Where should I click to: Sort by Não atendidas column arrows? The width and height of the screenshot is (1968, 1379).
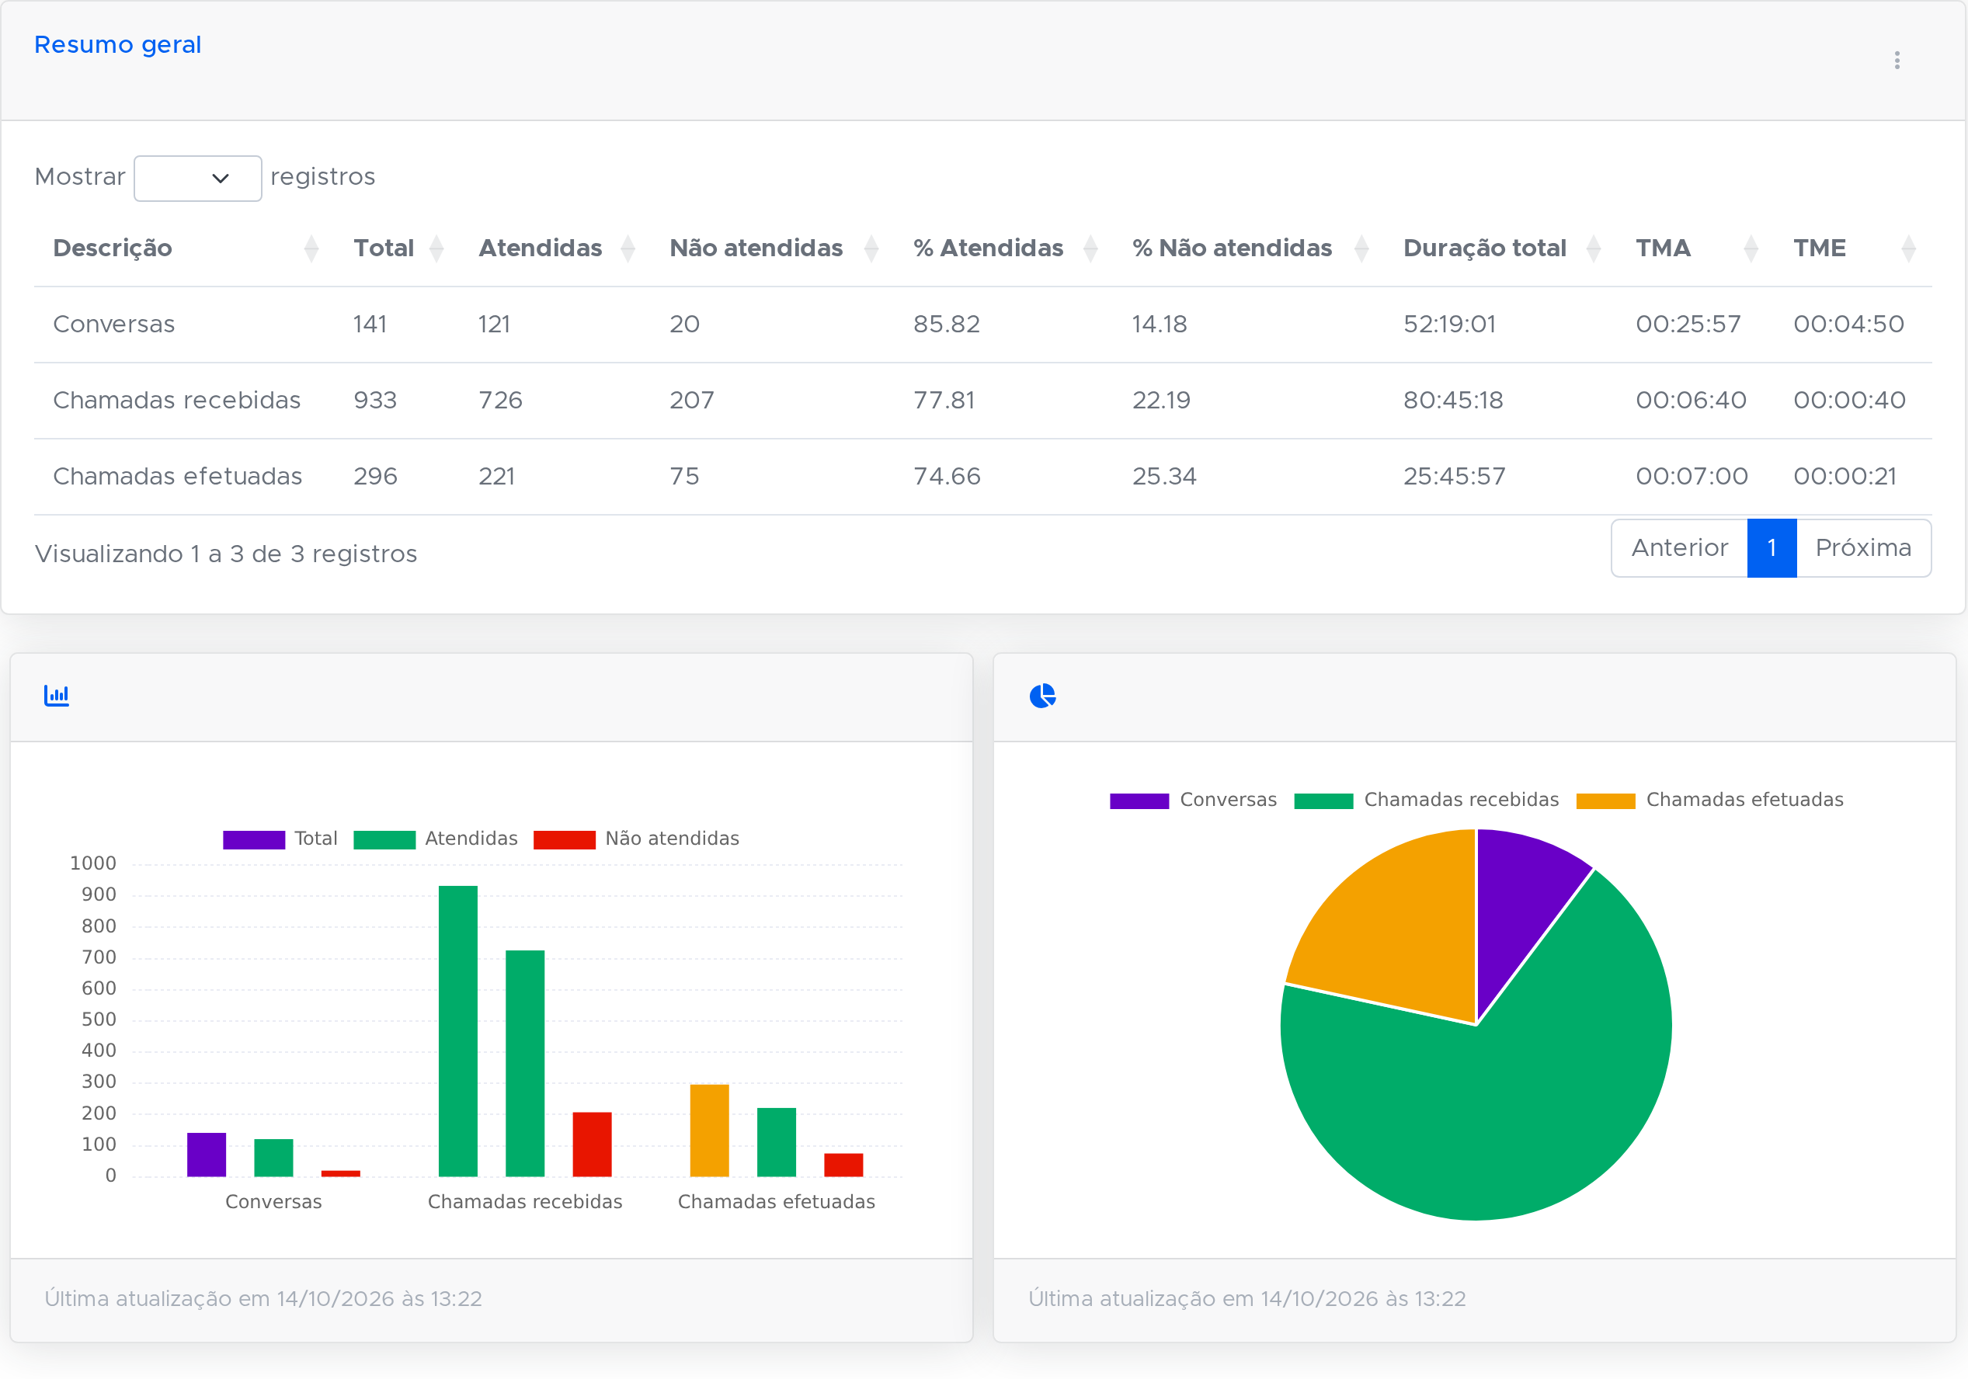[x=871, y=248]
